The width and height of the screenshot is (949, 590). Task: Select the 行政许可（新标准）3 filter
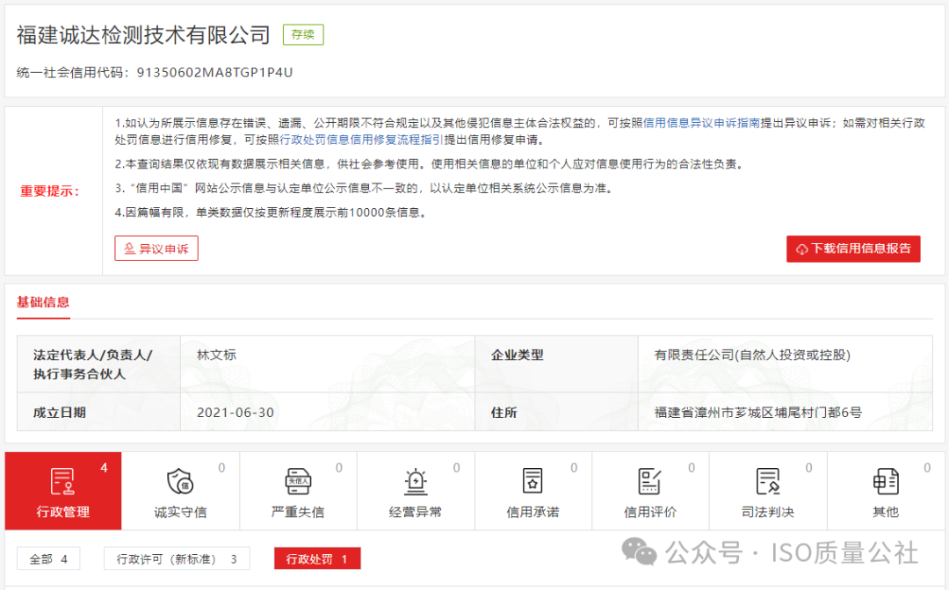point(176,558)
